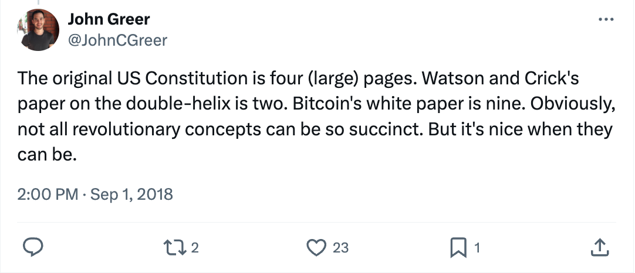Open the share arrow icon
The image size is (635, 273).
point(600,247)
